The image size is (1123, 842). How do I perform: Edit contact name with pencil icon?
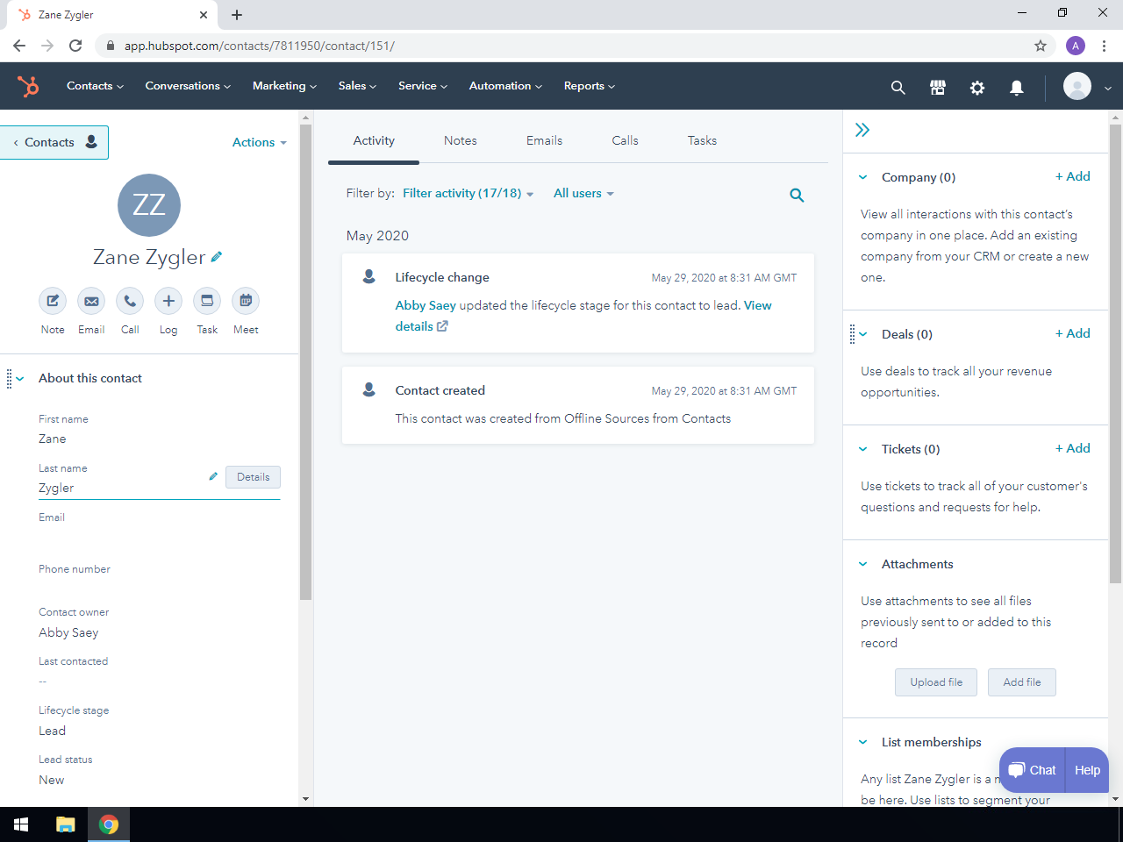(217, 257)
